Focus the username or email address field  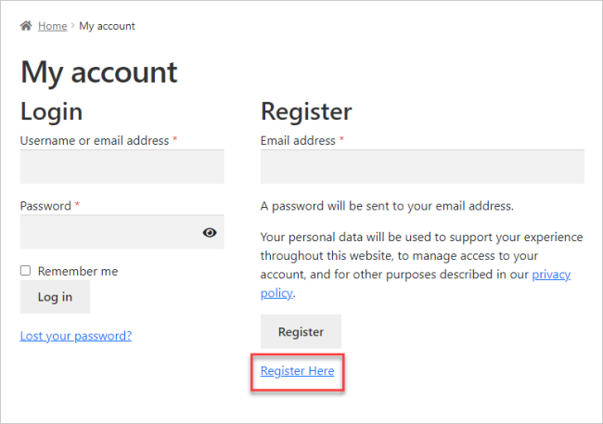(122, 167)
